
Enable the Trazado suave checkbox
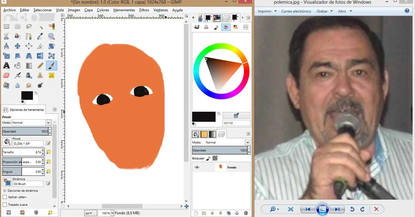[x=5, y=204]
